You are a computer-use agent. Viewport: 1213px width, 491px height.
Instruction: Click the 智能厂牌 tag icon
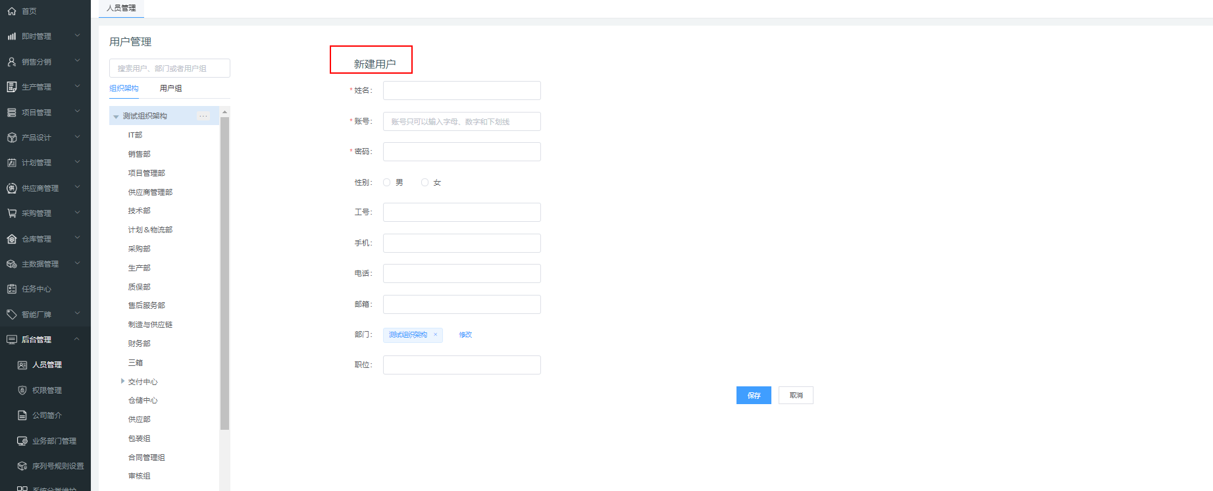click(x=11, y=315)
